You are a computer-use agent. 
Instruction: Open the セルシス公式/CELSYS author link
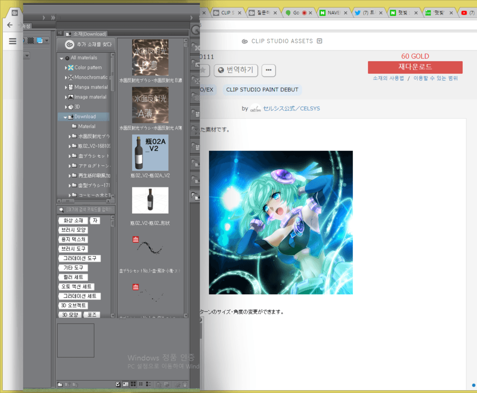click(292, 109)
